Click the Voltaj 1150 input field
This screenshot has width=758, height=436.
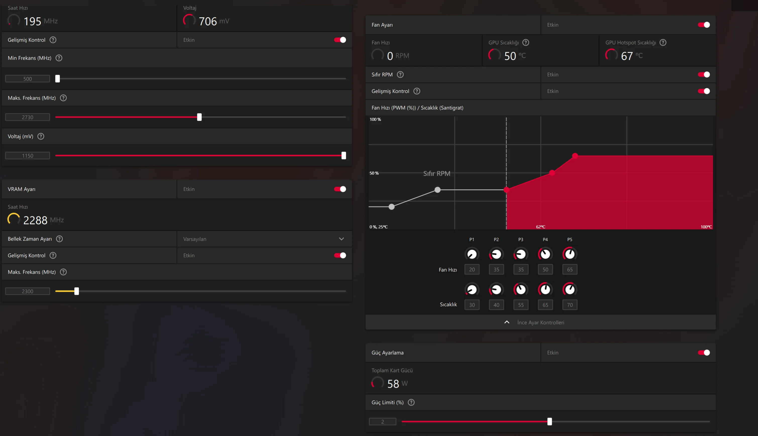click(x=28, y=156)
